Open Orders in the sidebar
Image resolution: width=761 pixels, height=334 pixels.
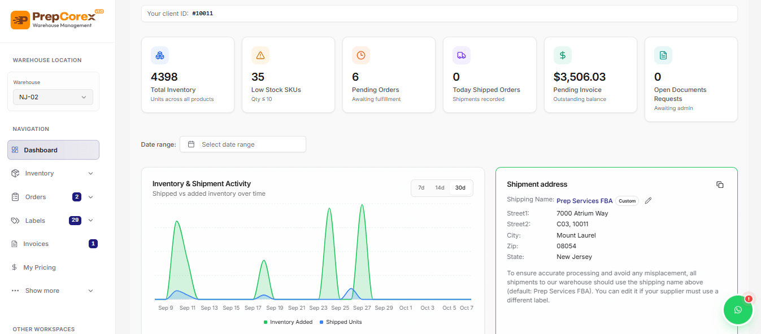[x=53, y=197]
